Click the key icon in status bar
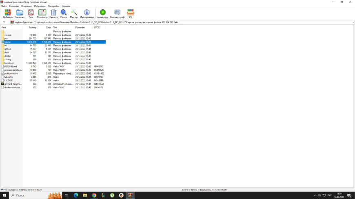 click(6, 190)
